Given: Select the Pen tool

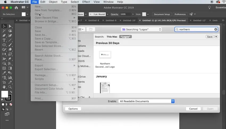Looking at the screenshot, I should coord(4,35).
